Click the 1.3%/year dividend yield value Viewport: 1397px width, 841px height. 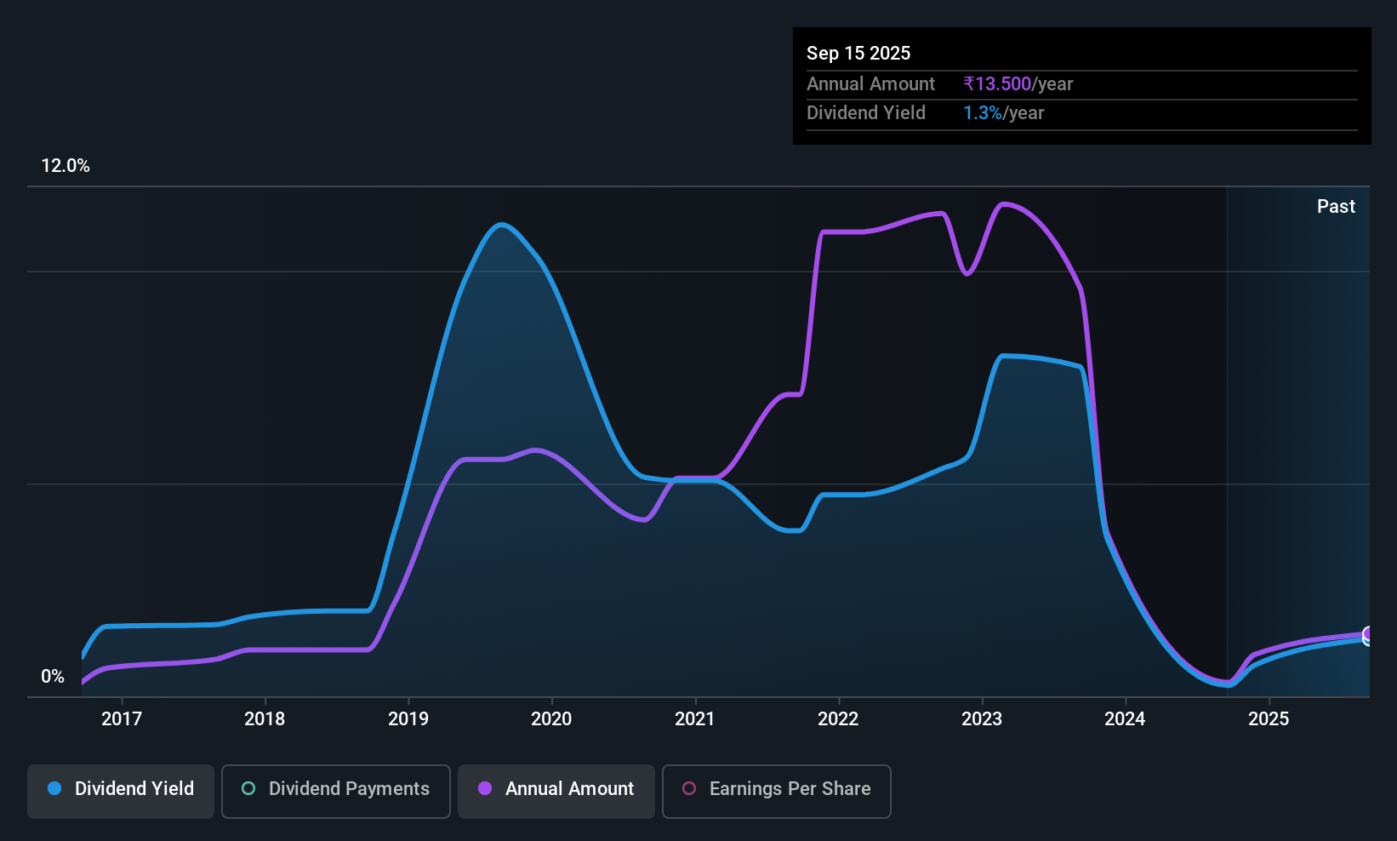(1004, 113)
